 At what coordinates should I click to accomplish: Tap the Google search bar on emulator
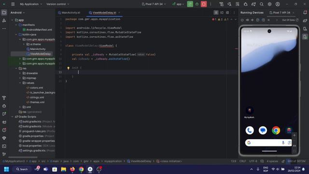[268, 143]
